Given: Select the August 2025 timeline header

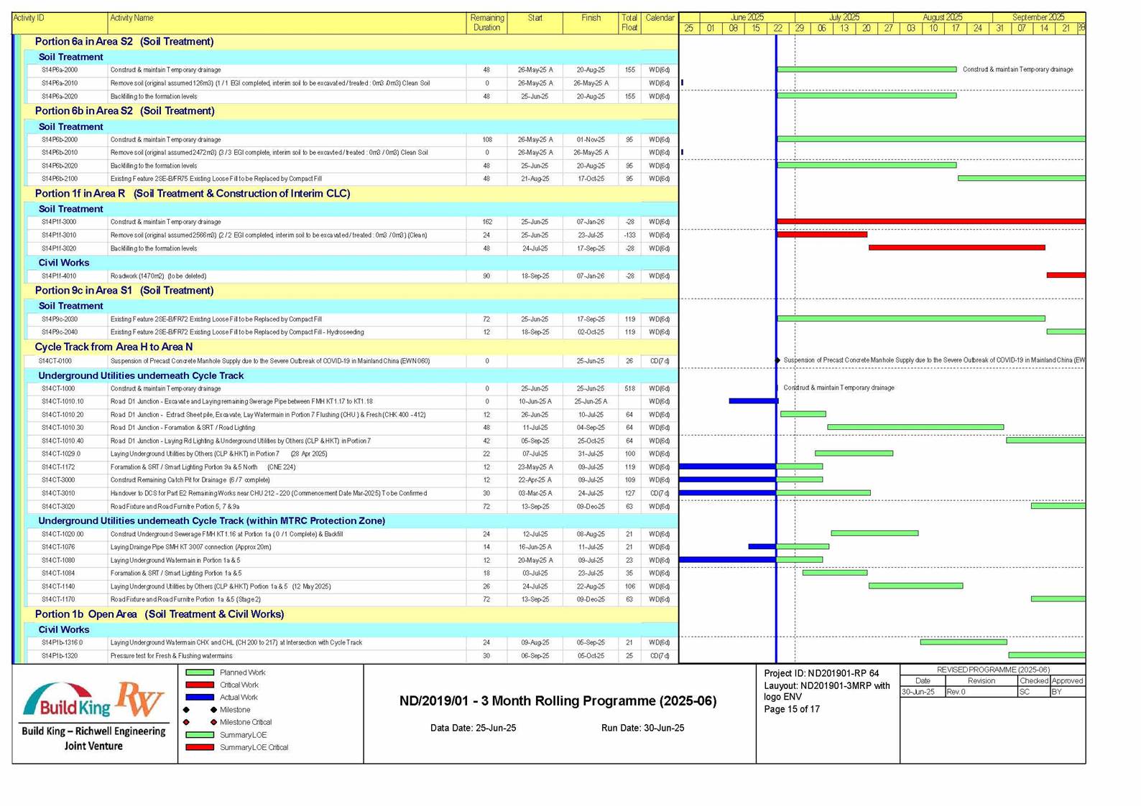Looking at the screenshot, I should [x=942, y=17].
